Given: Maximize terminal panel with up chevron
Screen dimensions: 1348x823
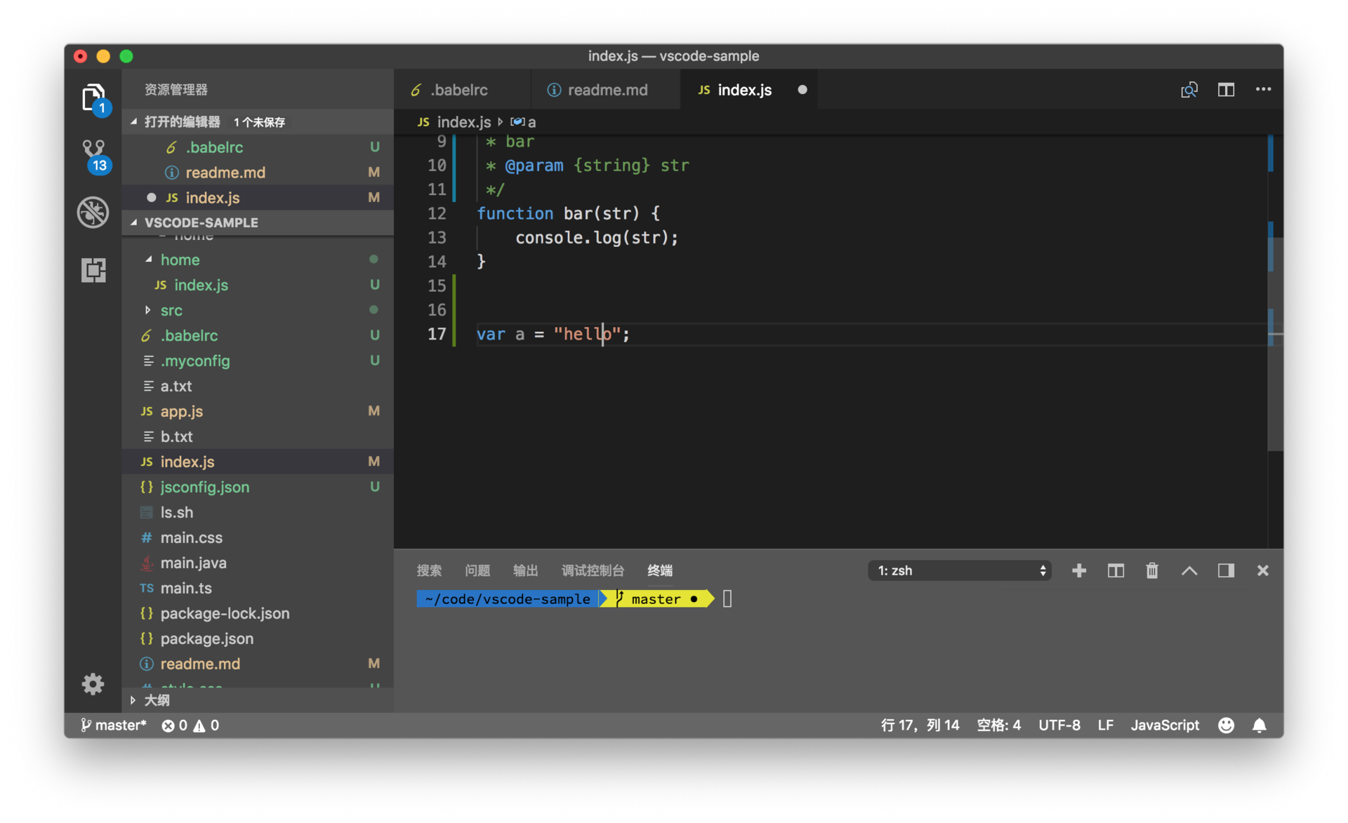Looking at the screenshot, I should click(x=1189, y=570).
